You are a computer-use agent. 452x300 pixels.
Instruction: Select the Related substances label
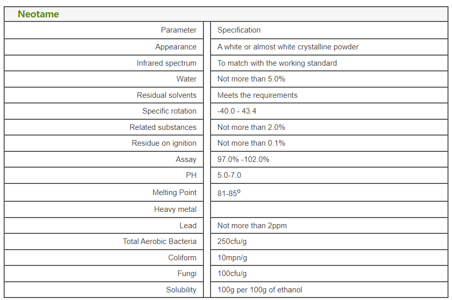click(x=163, y=127)
